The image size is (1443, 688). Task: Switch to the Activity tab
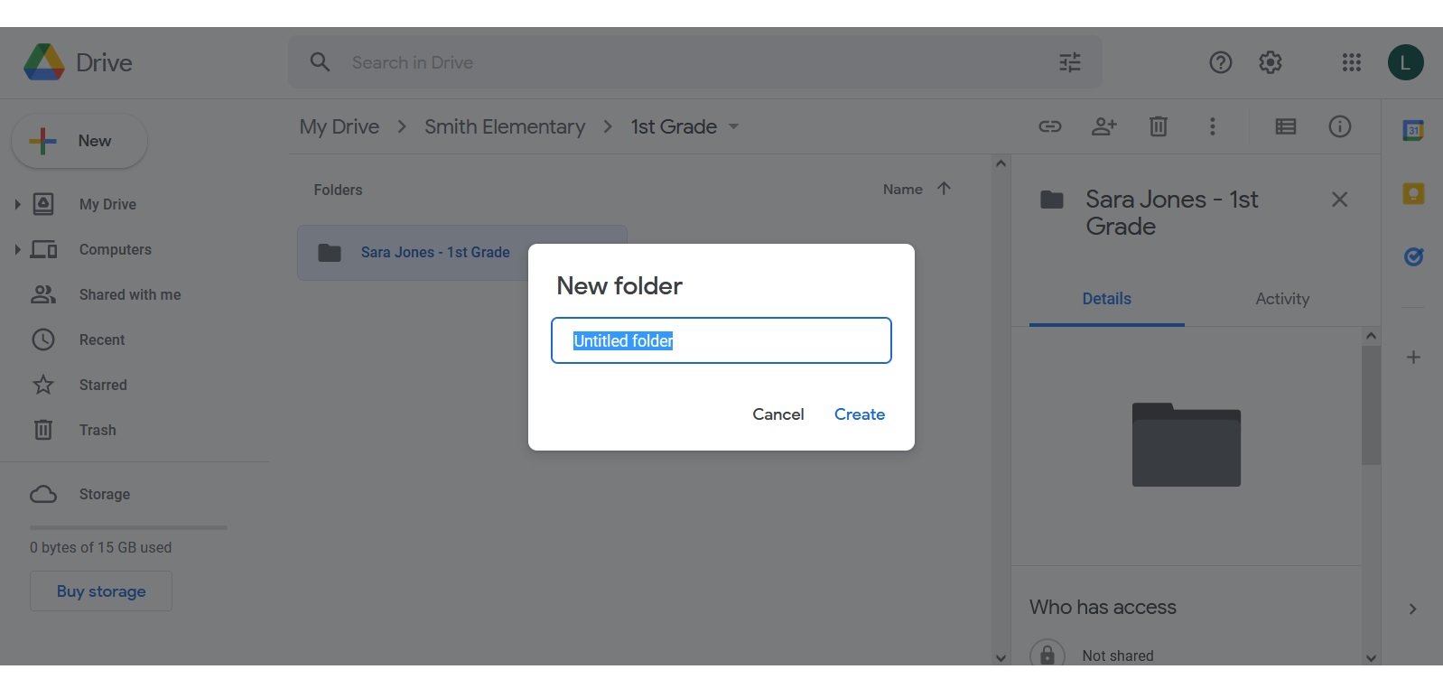(x=1282, y=299)
